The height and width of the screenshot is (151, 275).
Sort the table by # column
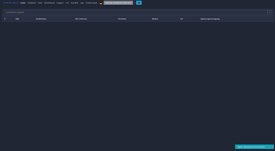(5, 19)
